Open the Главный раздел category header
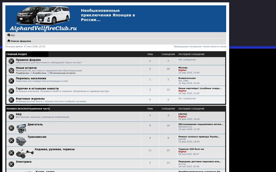Screen dimensions: 276x172 (x=16, y=54)
